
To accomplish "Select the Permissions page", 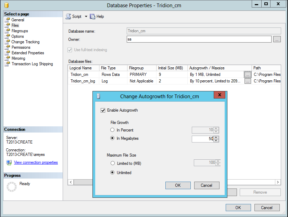I will pyautogui.click(x=21, y=47).
